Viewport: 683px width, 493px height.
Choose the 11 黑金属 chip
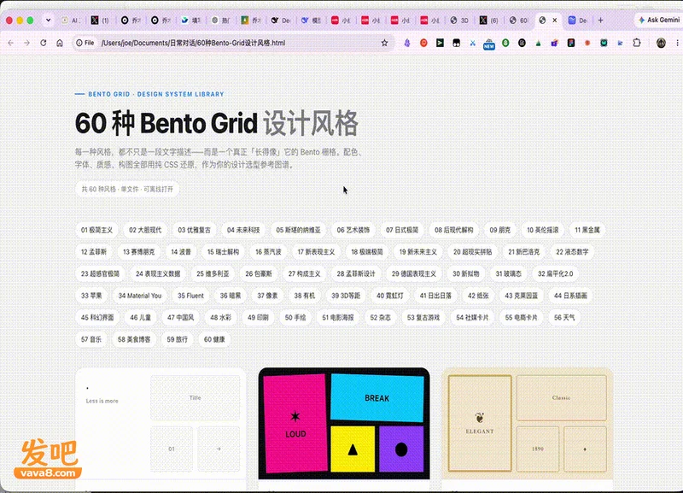(587, 230)
